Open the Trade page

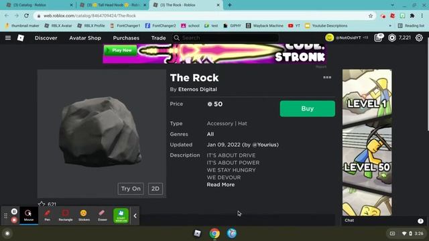[158, 38]
